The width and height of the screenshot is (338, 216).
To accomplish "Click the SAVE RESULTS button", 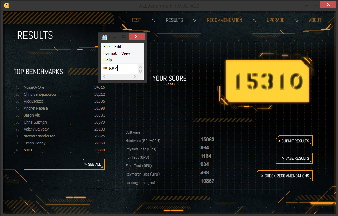I will point(294,158).
